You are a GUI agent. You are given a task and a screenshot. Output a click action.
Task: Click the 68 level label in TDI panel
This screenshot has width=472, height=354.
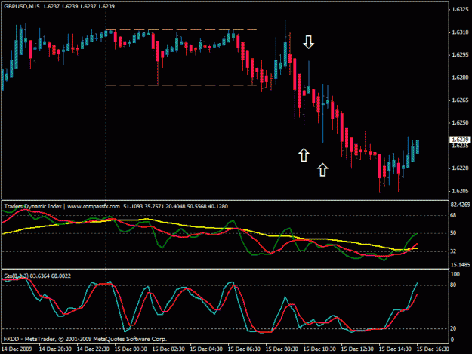pos(453,215)
